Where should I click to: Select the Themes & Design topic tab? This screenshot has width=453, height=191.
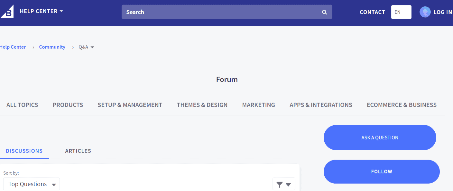coord(202,105)
